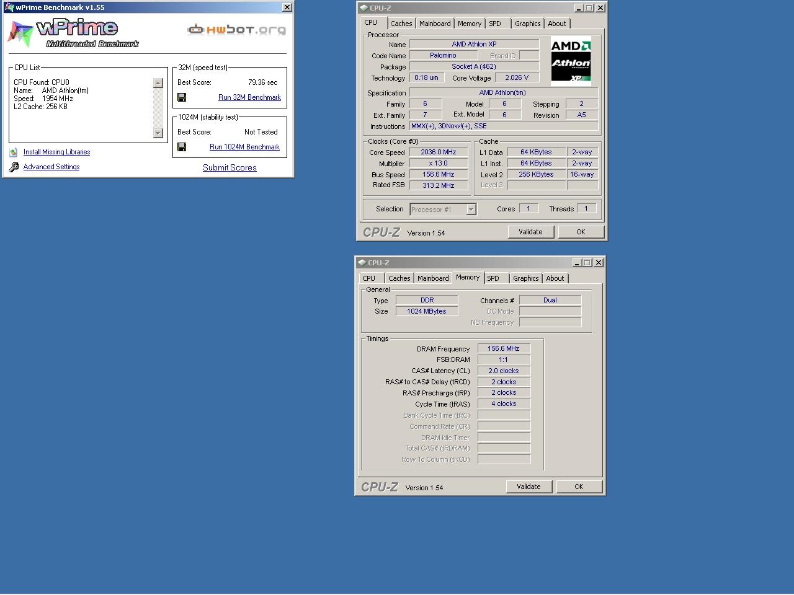The width and height of the screenshot is (794, 595).
Task: Switch to Caches tab in upper CPU-Z
Action: pyautogui.click(x=401, y=24)
